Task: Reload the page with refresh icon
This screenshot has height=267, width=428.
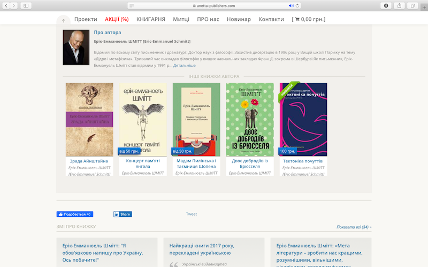Action: coord(297,5)
